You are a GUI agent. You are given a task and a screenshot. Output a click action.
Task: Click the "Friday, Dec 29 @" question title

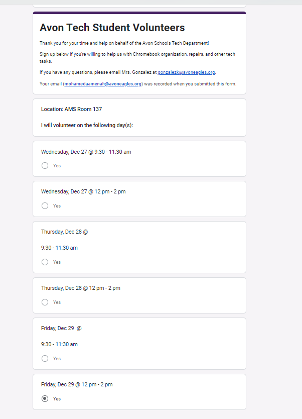point(61,329)
